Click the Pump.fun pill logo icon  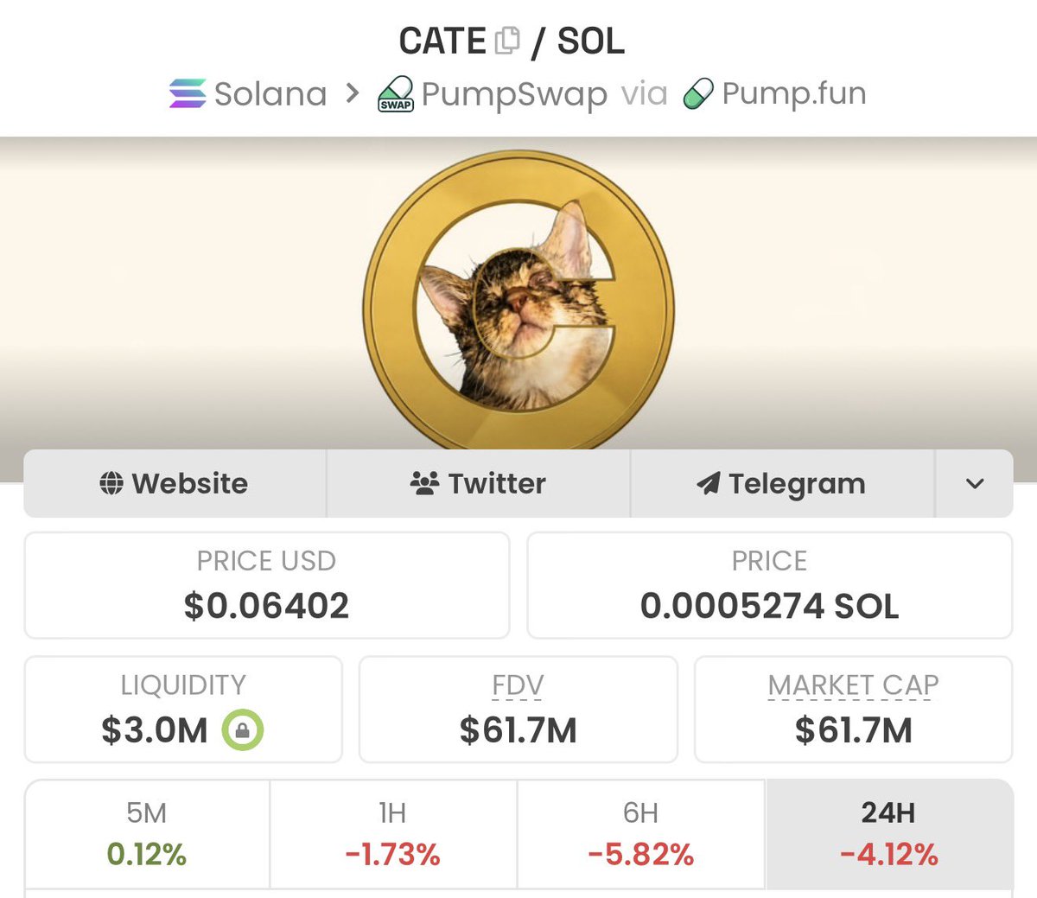tap(698, 93)
